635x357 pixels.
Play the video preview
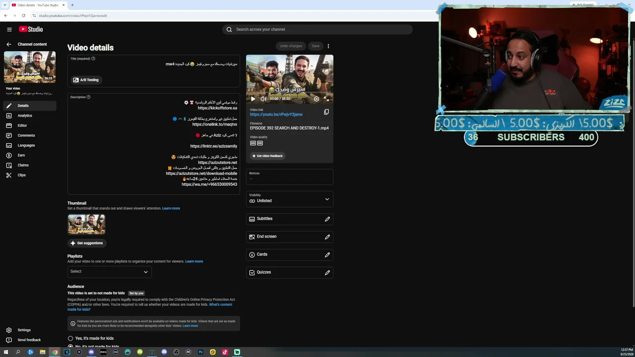tap(253, 99)
